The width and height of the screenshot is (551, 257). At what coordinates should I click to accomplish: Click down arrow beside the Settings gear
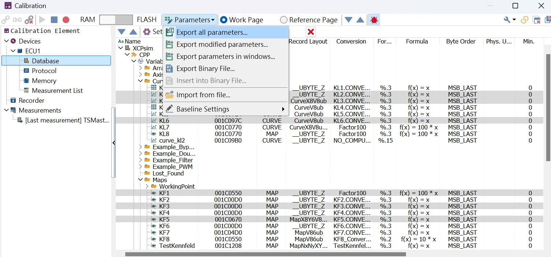click(122, 32)
